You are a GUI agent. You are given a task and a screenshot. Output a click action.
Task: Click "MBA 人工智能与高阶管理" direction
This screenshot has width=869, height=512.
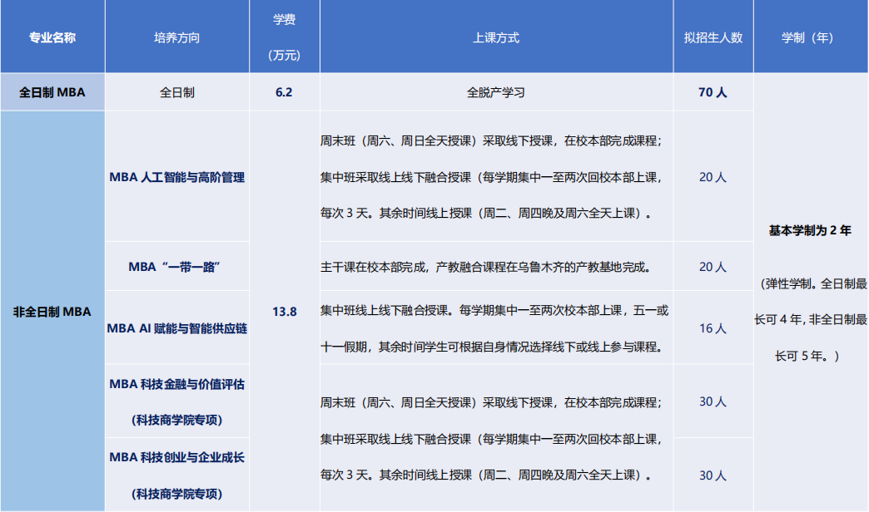click(176, 177)
